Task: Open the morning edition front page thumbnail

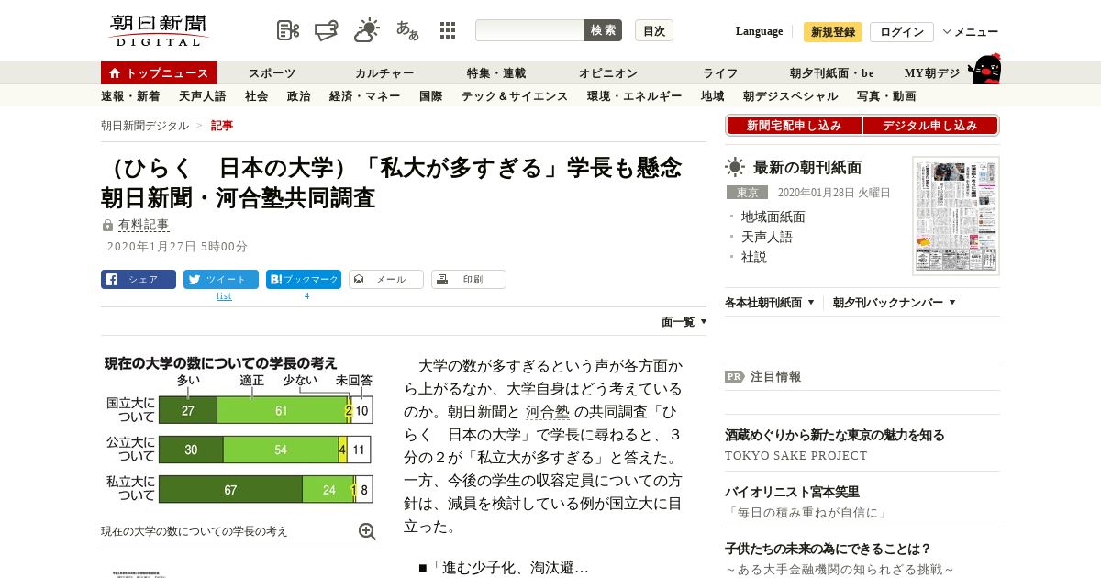Action: (956, 216)
